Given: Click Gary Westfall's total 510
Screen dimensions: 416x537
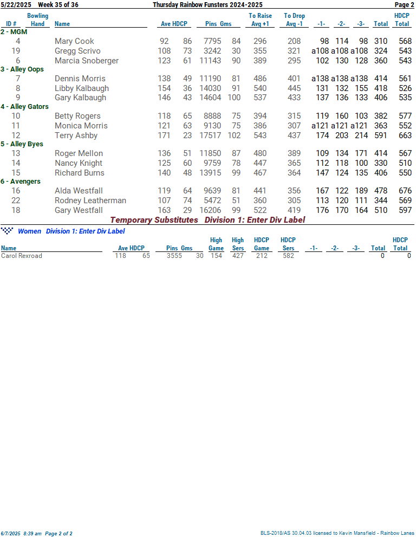Looking at the screenshot, I should (381, 210).
